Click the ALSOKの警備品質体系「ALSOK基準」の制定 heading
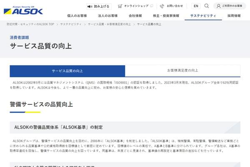Image resolution: width=250 pixels, height=167 pixels. click(58, 127)
